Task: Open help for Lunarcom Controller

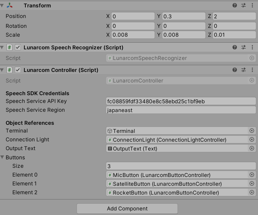Action: pos(235,70)
